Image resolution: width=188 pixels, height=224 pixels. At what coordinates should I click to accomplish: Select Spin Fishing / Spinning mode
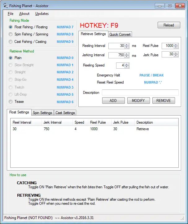(x=28, y=34)
